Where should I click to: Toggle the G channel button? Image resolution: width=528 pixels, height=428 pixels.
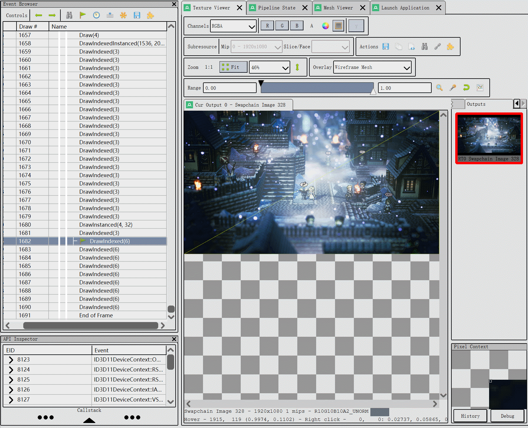(282, 26)
